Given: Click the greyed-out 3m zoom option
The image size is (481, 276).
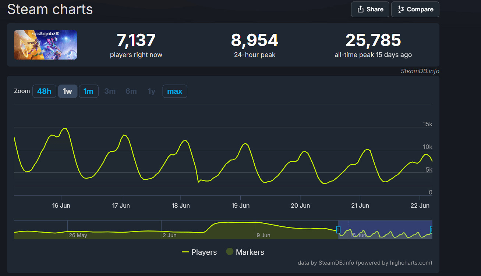Looking at the screenshot, I should point(110,91).
